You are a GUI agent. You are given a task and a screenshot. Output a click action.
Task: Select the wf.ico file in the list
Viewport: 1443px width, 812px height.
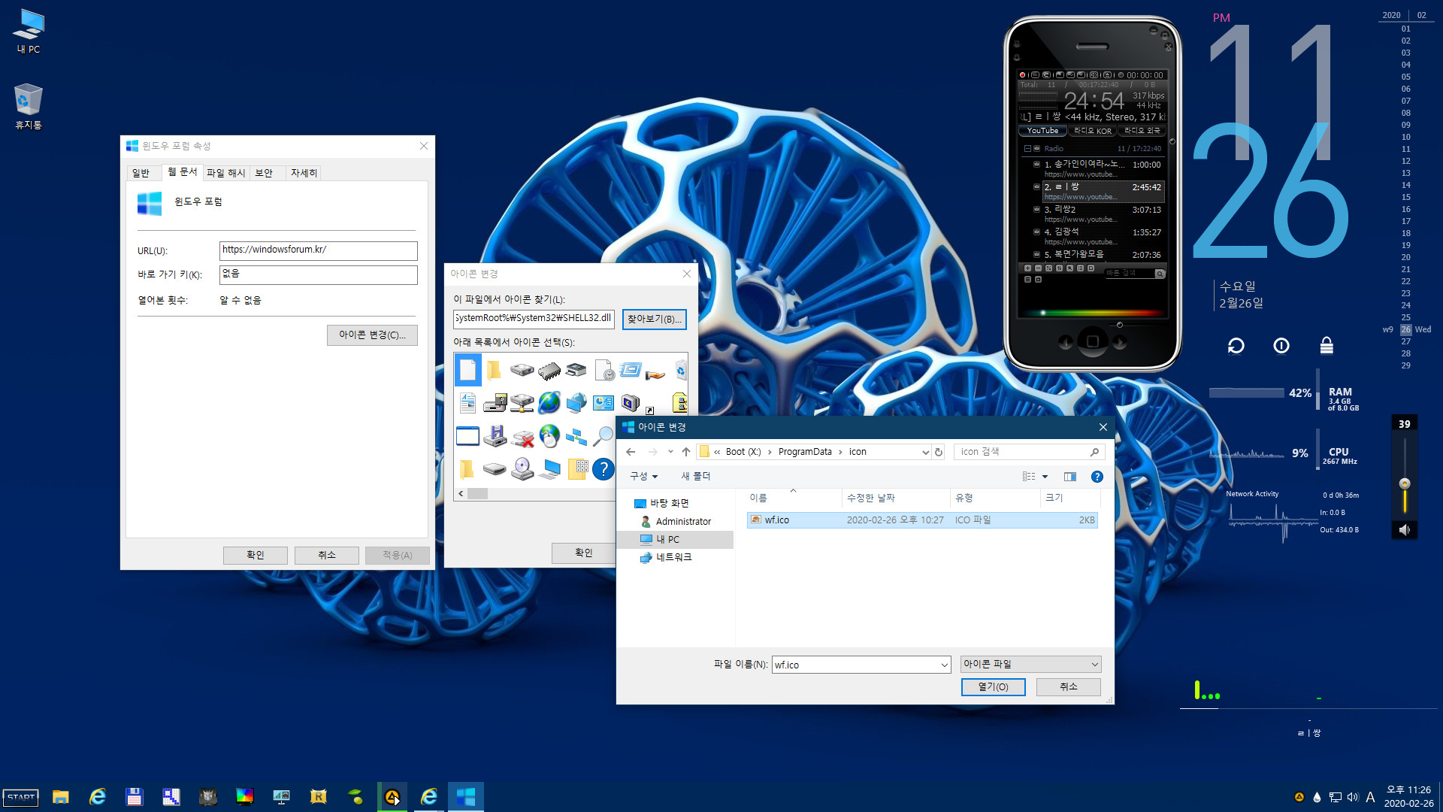pos(922,520)
